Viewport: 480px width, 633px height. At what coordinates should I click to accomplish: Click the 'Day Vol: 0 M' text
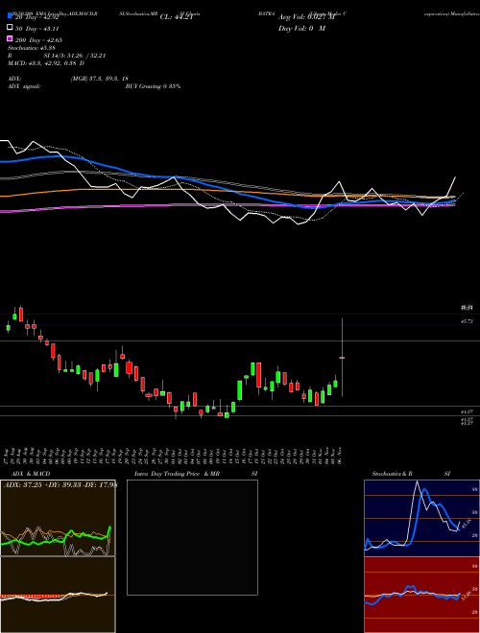301,29
